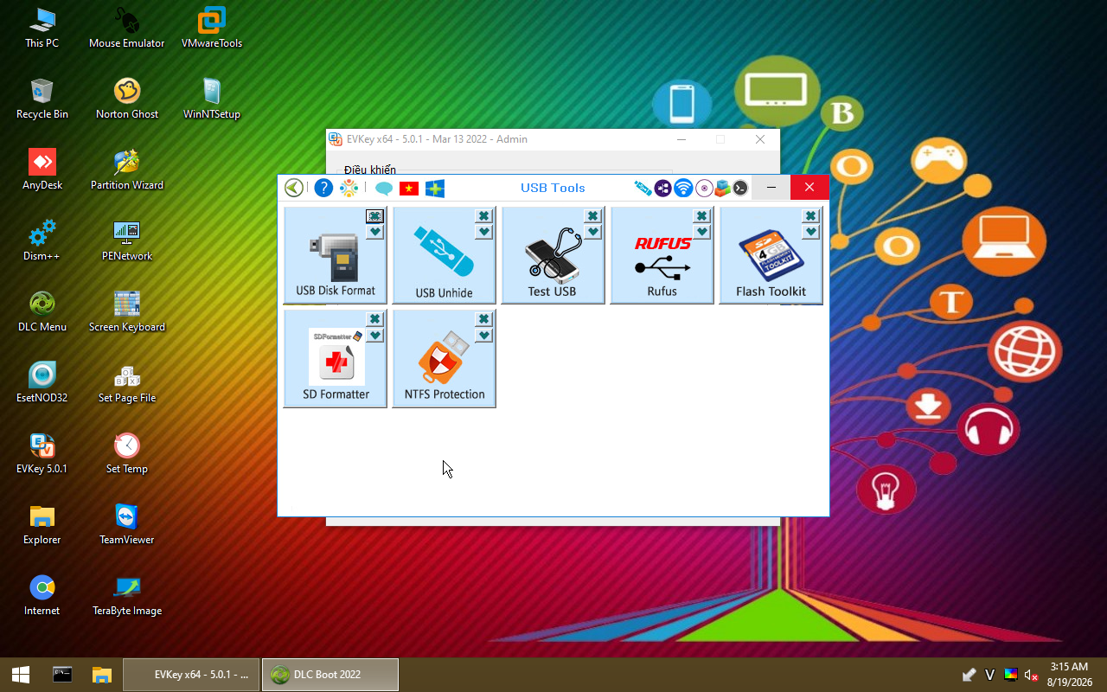1107x692 pixels.
Task: Select the VMwareTools desktop icon
Action: click(x=212, y=28)
